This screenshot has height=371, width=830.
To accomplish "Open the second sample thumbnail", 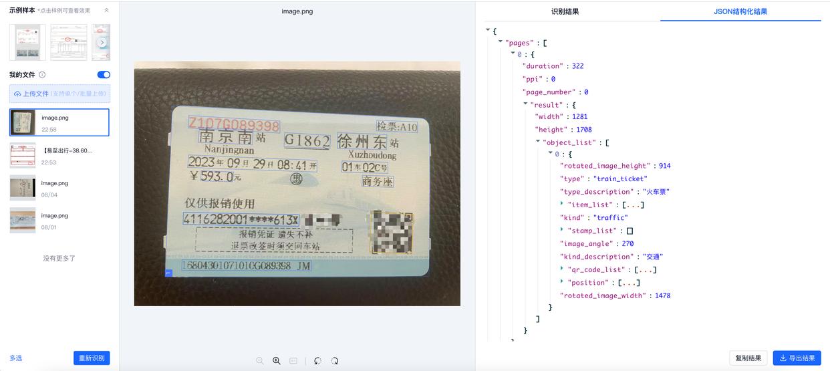I will [69, 42].
